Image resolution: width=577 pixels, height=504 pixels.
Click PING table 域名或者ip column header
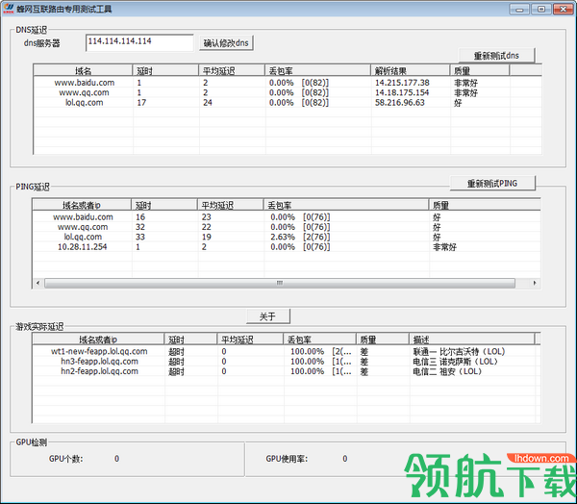pos(82,205)
